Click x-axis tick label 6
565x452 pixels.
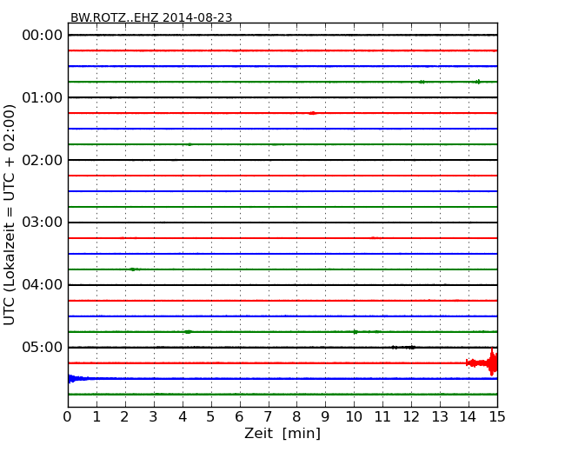pyautogui.click(x=239, y=417)
